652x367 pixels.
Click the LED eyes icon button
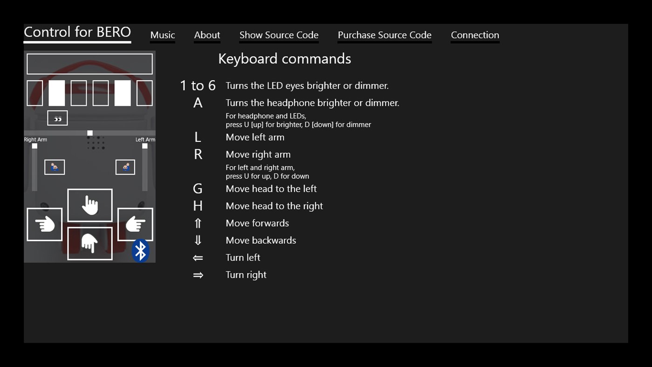[57, 118]
